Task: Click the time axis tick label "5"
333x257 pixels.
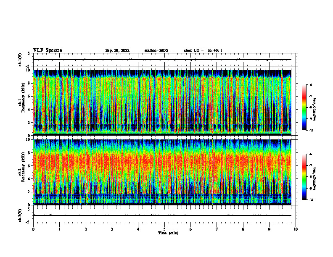Action: point(164,229)
